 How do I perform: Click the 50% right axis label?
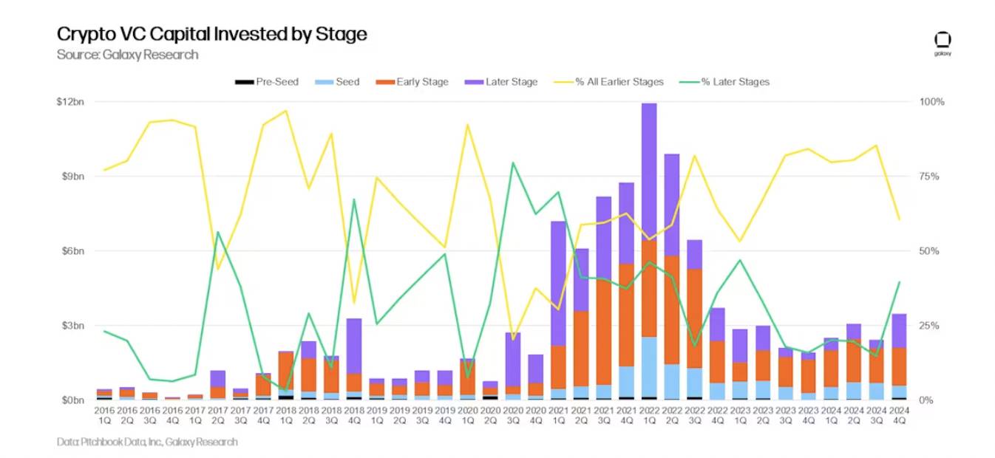tap(930, 251)
